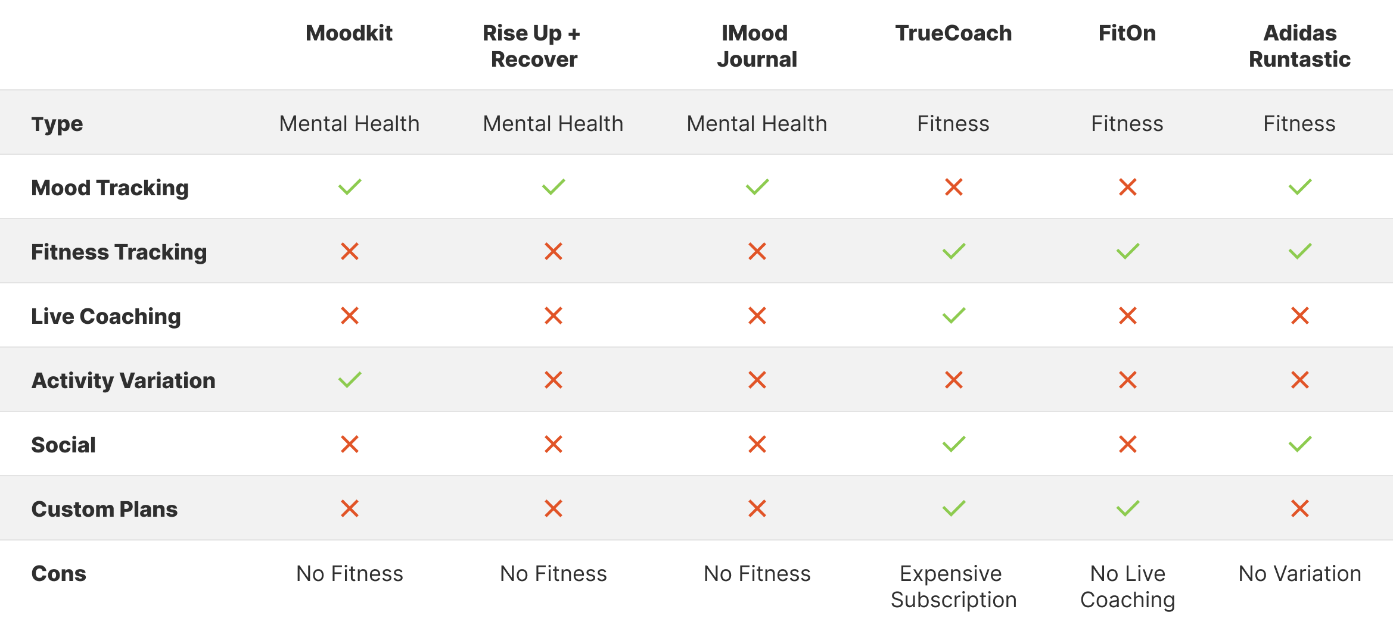Click Rise Up + Recover's Fitness Tracking cross
Screen dimensions: 1393x631
click(554, 251)
